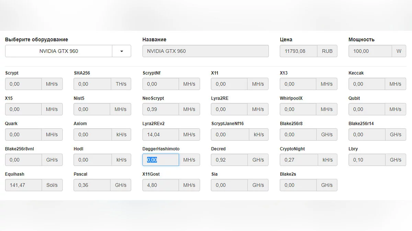Edit the price field 11793,08
This screenshot has width=412, height=231.
[299, 51]
